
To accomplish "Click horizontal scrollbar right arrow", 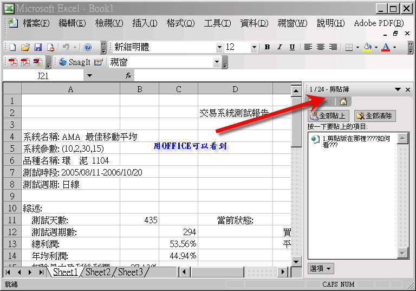I will (283, 272).
